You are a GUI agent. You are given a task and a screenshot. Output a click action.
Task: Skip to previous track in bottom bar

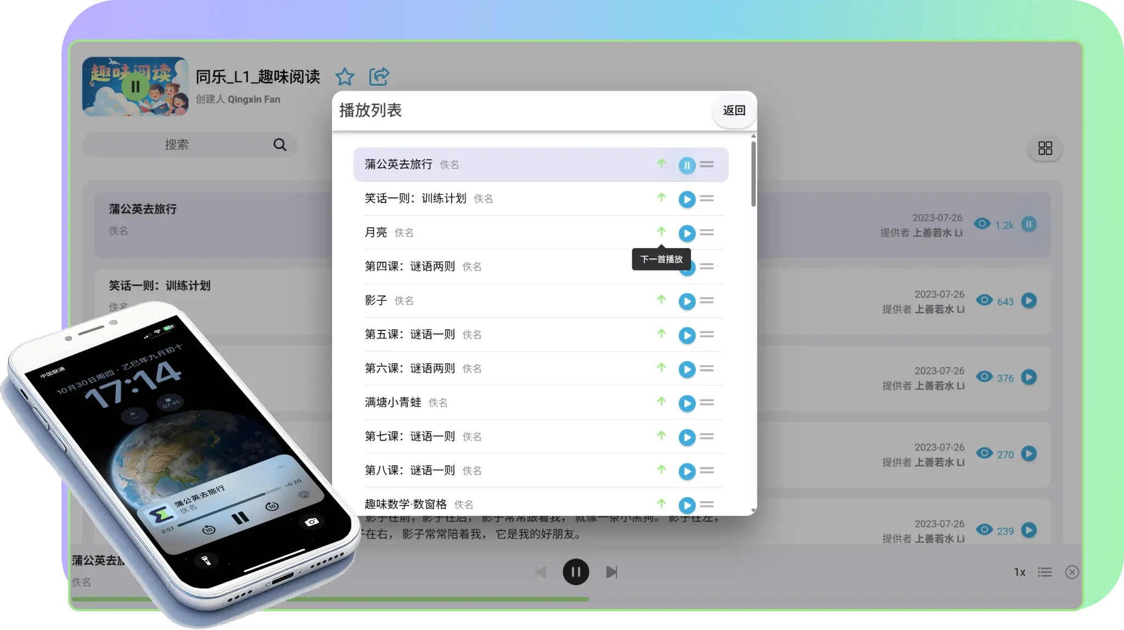pyautogui.click(x=541, y=572)
